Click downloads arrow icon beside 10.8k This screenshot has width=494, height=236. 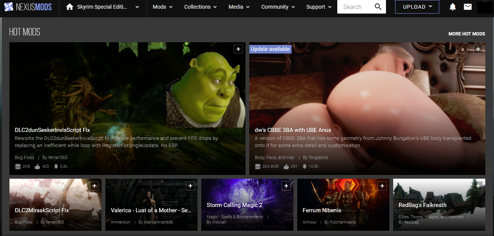pyautogui.click(x=305, y=166)
